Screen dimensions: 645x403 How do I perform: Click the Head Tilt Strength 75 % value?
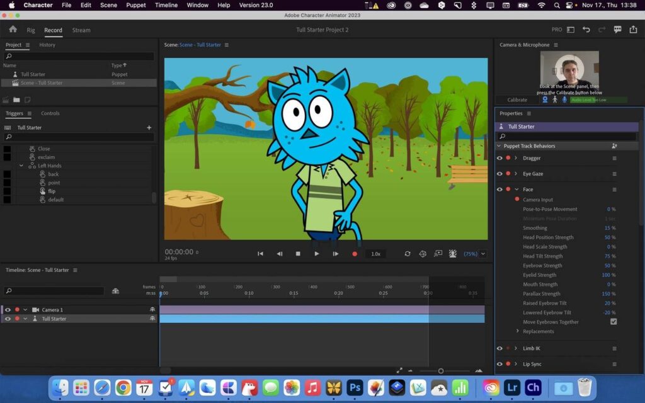point(610,256)
